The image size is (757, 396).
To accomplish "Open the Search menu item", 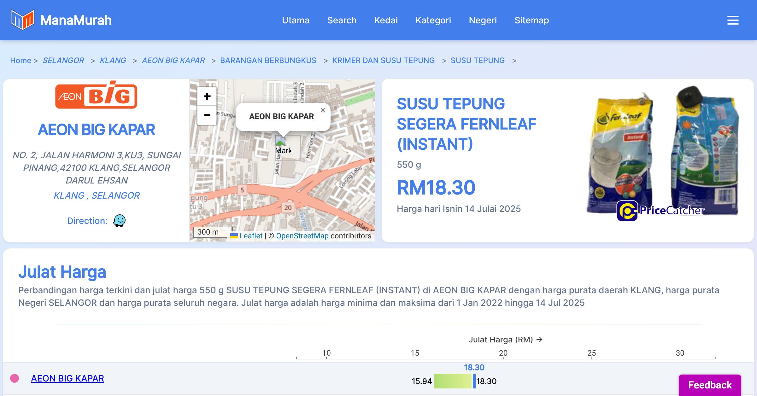I will pyautogui.click(x=342, y=20).
